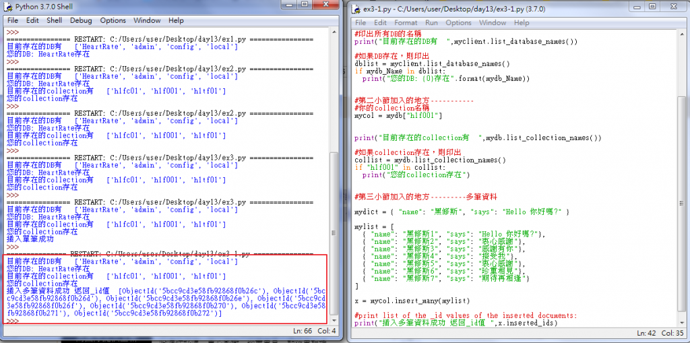Click 'Col: 35' in editor status bar
Screen dimensions: 690x343
672,333
